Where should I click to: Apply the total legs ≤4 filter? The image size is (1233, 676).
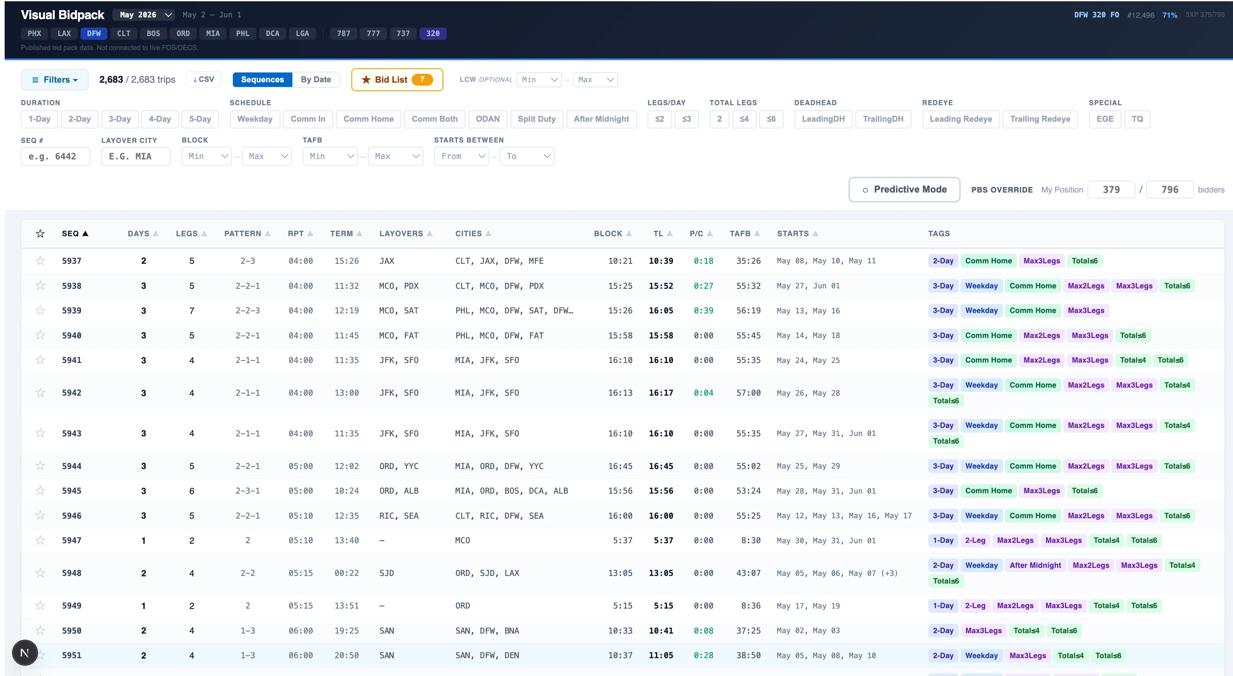[x=744, y=119]
